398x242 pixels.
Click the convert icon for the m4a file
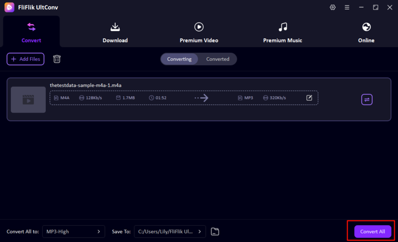pos(367,100)
